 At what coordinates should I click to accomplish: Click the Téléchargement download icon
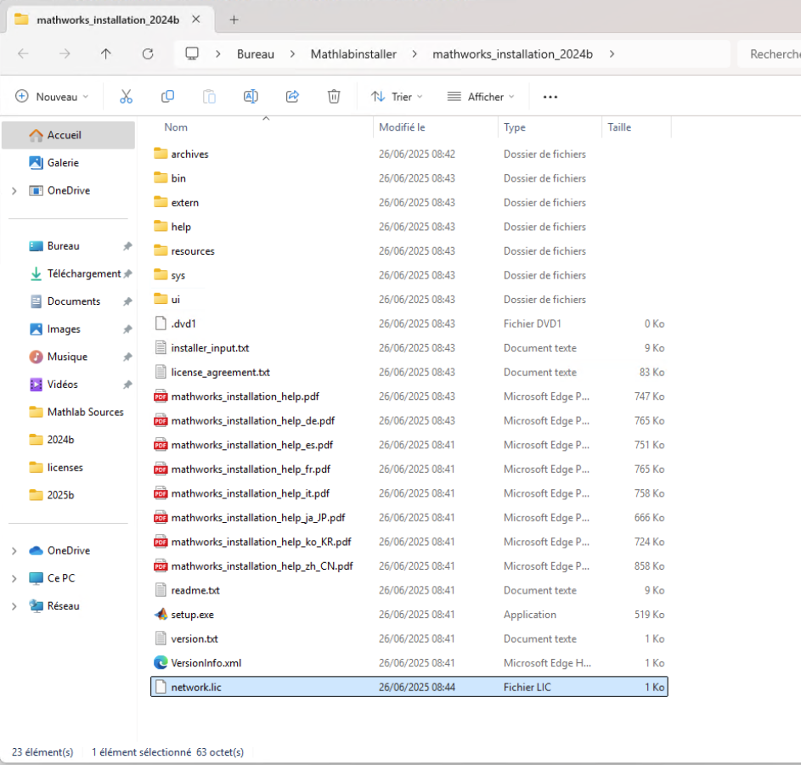[36, 273]
